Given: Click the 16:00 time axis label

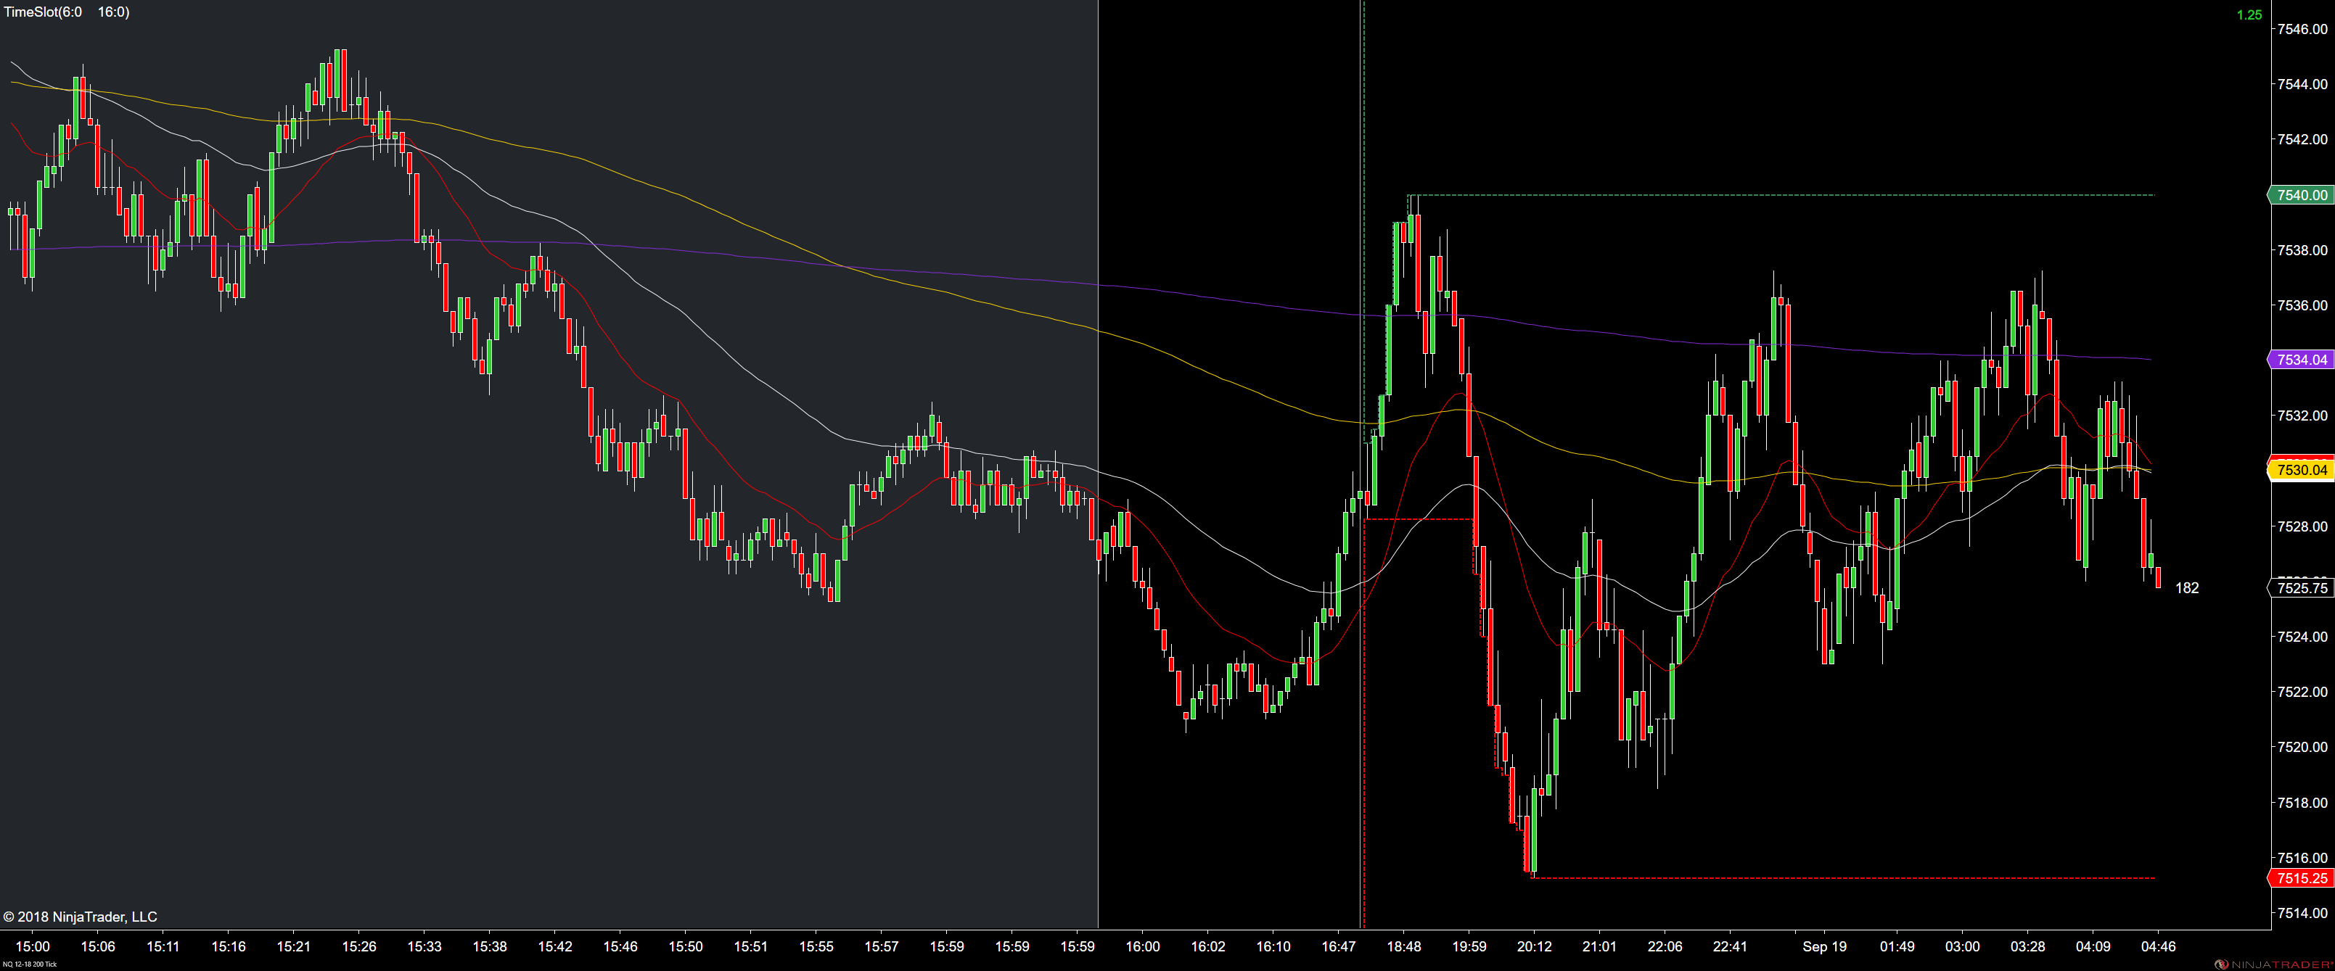Looking at the screenshot, I should pyautogui.click(x=1142, y=946).
